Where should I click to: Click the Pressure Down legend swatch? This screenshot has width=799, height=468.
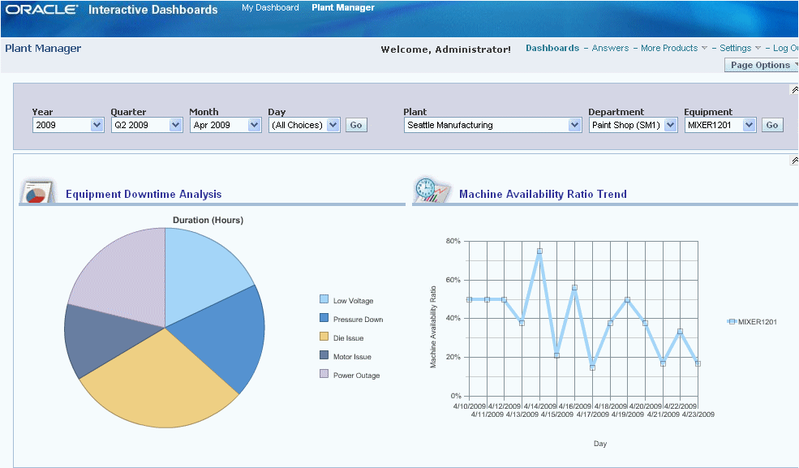tap(324, 317)
